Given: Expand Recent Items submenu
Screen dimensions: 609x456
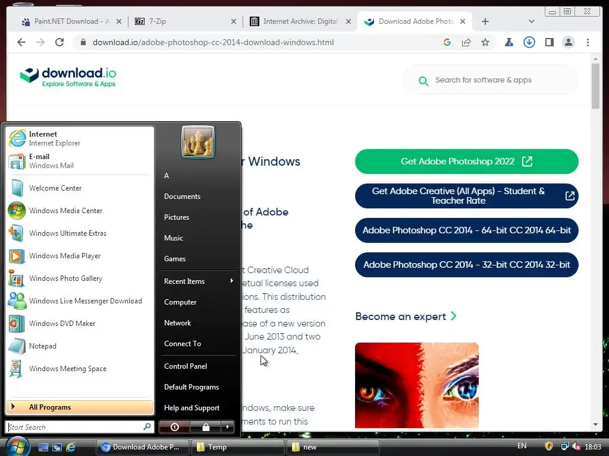Looking at the screenshot, I should click(198, 281).
